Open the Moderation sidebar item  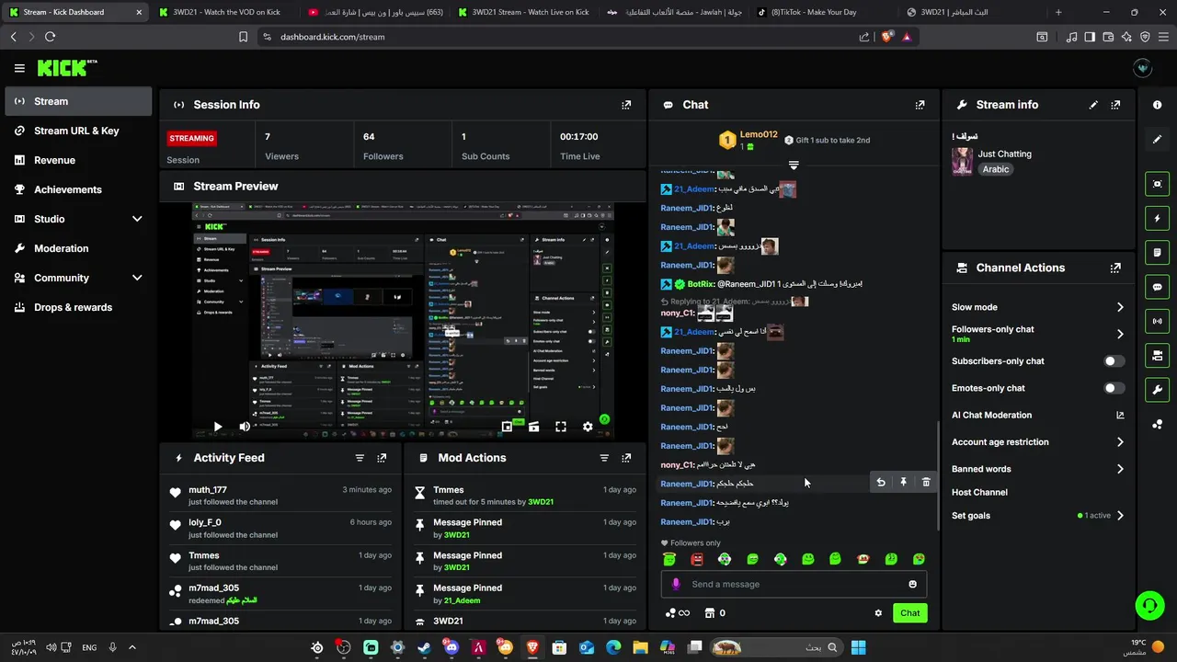pyautogui.click(x=78, y=248)
